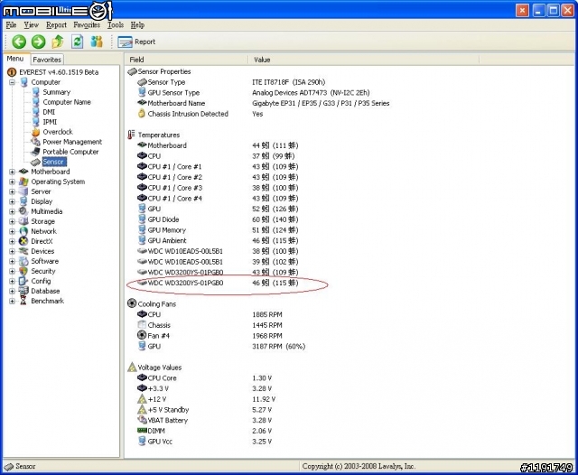Click the DirectX yellow X icon
578x475 pixels.
[23, 241]
